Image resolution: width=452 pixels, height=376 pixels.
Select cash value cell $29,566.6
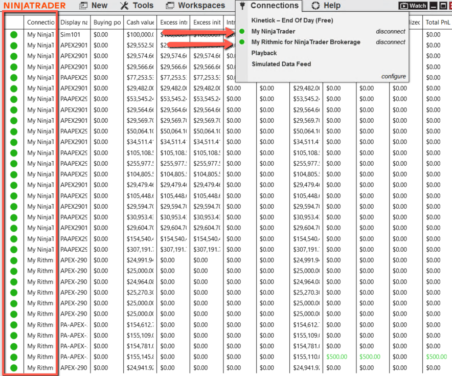(x=140, y=67)
